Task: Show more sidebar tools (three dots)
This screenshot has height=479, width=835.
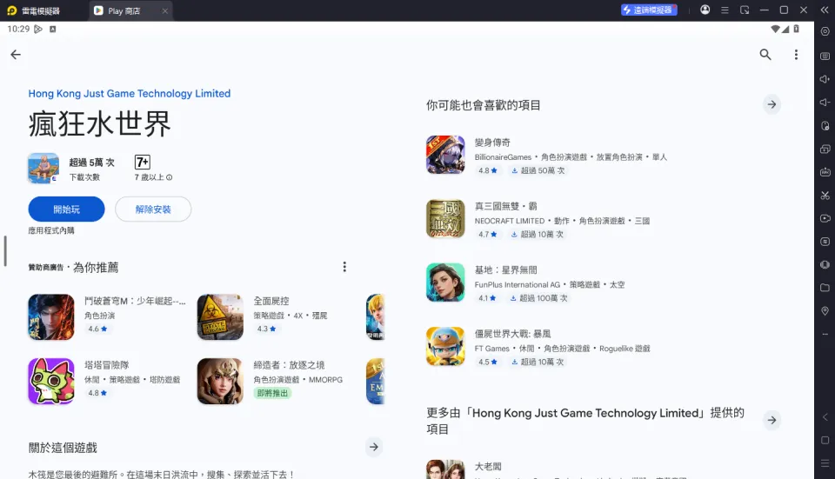Action: (x=825, y=334)
